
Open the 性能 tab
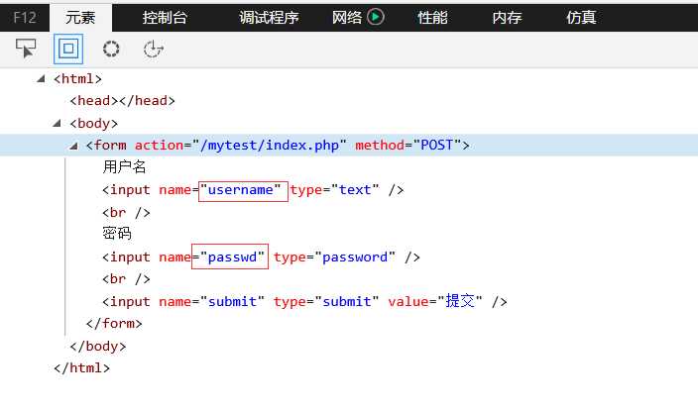coord(432,18)
